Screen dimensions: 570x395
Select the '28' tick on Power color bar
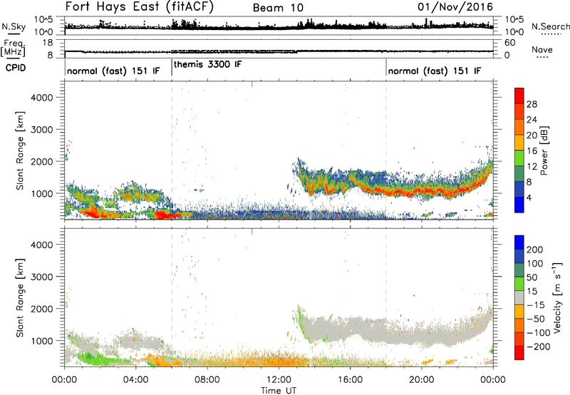(x=532, y=104)
